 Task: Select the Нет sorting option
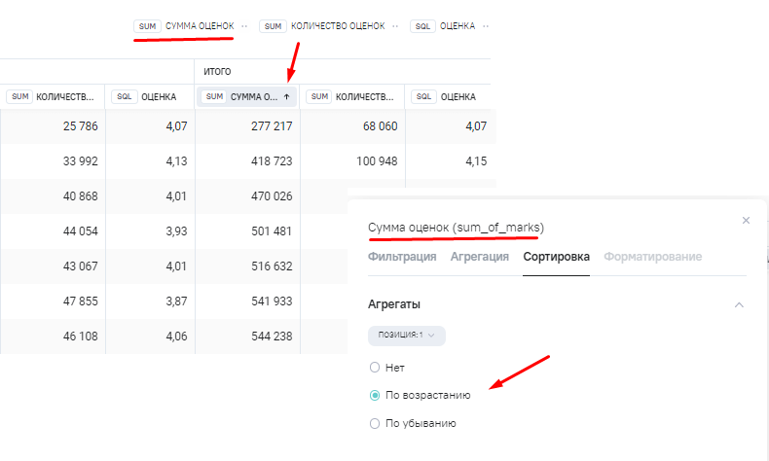point(375,368)
